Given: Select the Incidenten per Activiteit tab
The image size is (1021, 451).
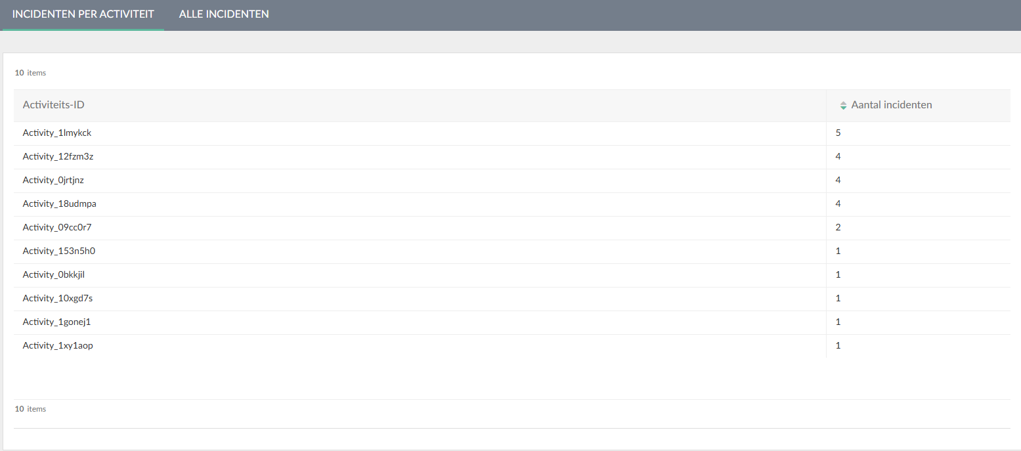Looking at the screenshot, I should click(83, 14).
